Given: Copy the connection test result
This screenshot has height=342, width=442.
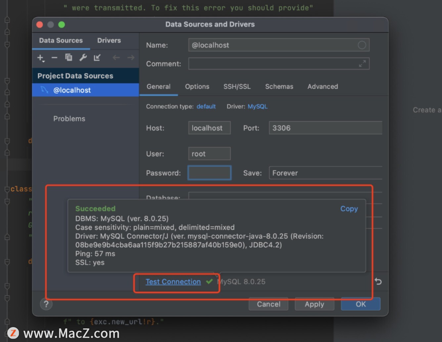Looking at the screenshot, I should point(349,209).
